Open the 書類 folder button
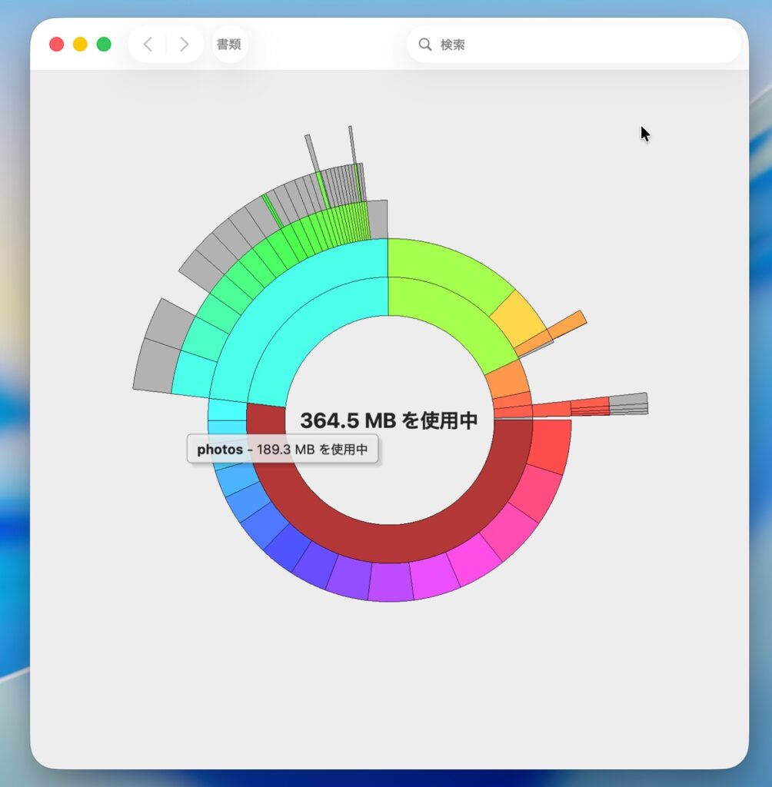This screenshot has width=772, height=787. 229,45
